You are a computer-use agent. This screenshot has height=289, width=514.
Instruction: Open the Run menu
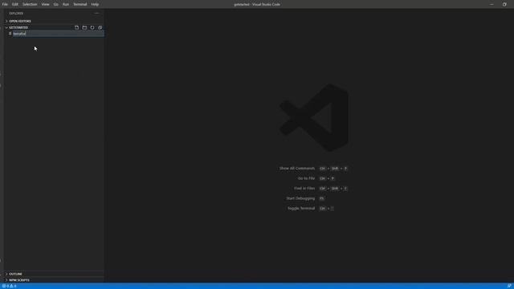click(x=66, y=4)
